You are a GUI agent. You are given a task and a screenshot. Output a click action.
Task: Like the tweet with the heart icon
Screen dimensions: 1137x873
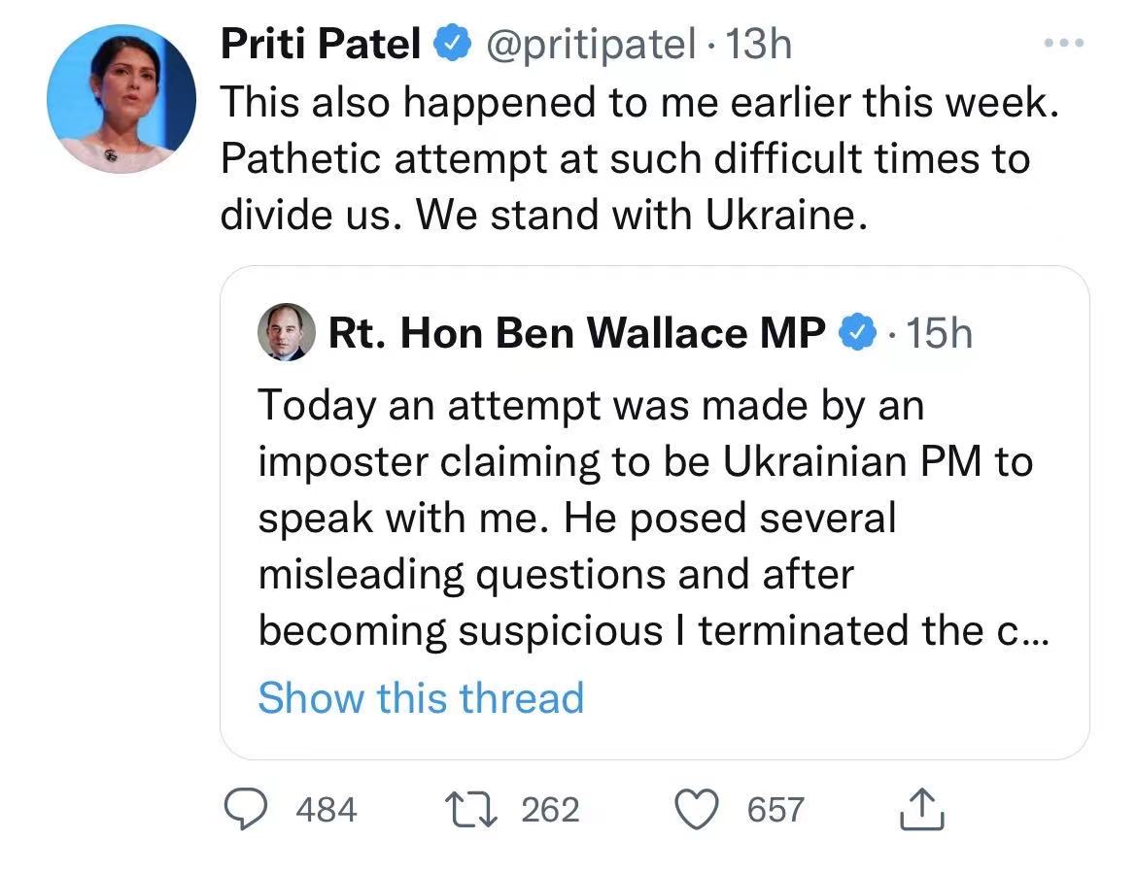694,808
